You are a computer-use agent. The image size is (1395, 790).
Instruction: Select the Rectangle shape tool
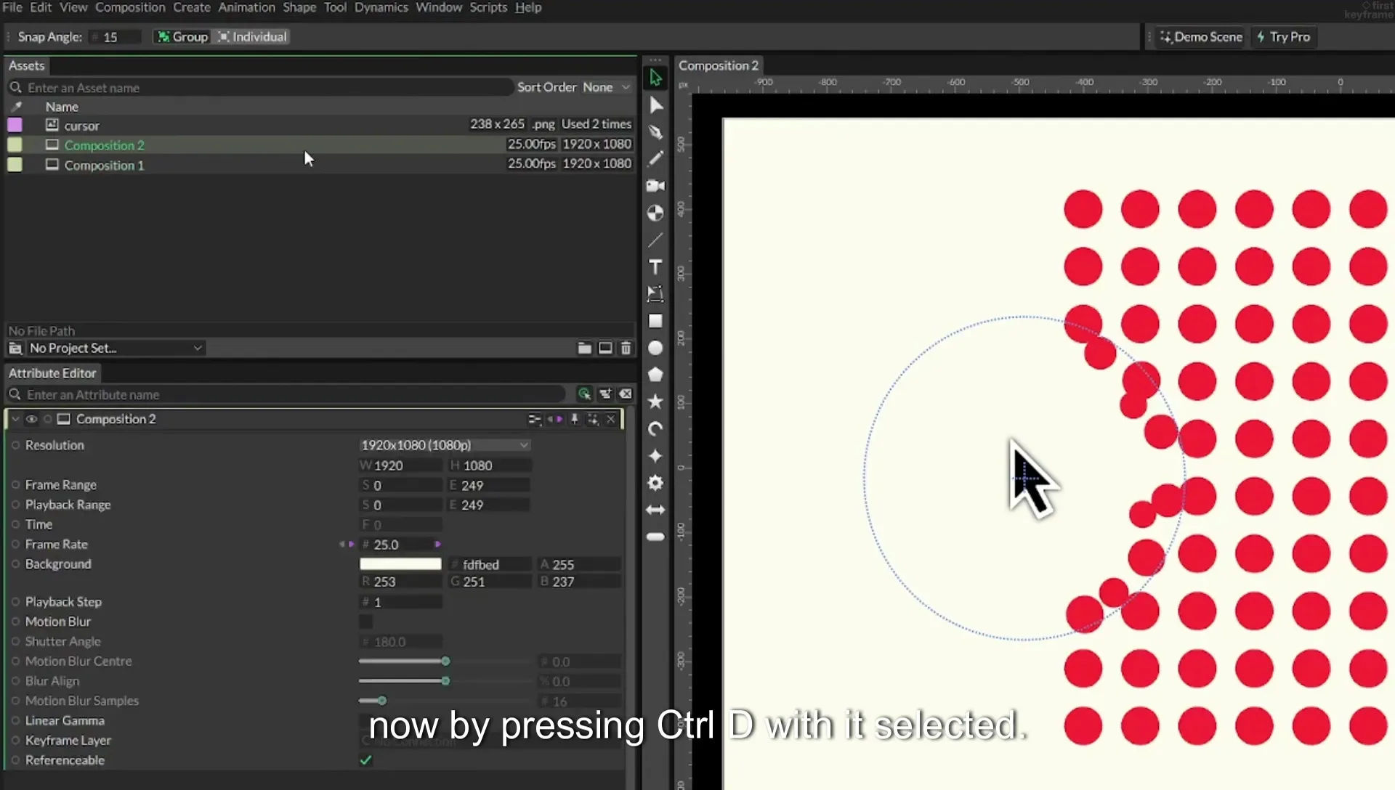[655, 321]
